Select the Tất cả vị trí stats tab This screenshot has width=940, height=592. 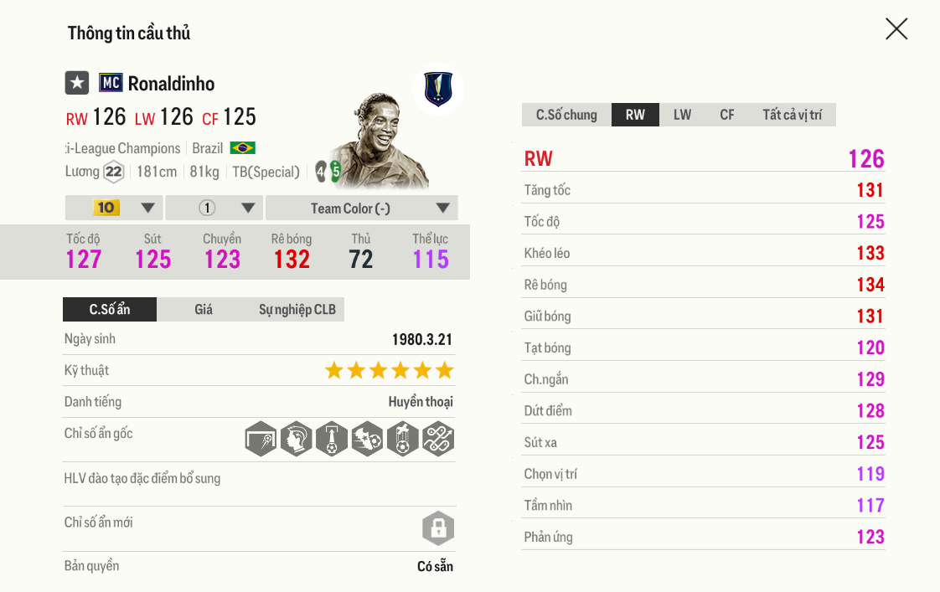[x=792, y=115]
